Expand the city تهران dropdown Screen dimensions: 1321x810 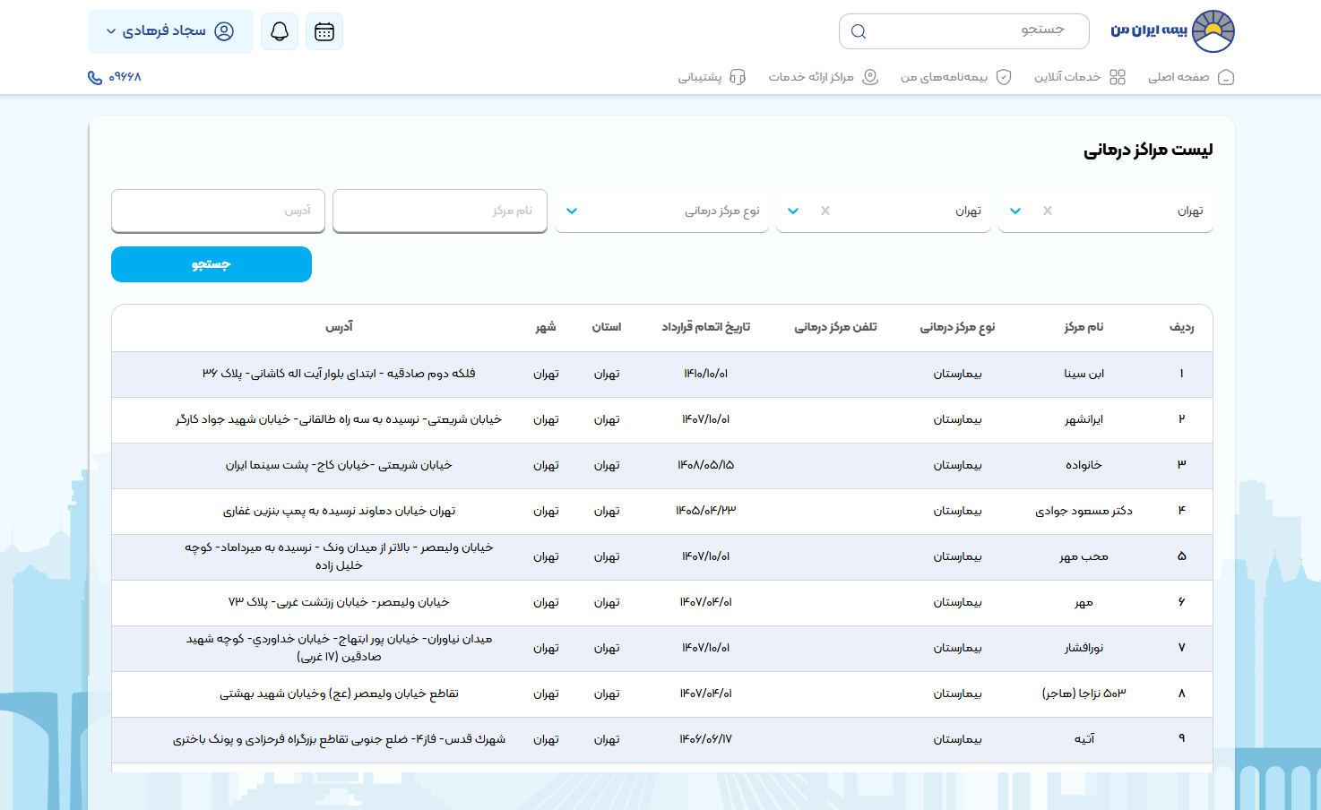(792, 211)
